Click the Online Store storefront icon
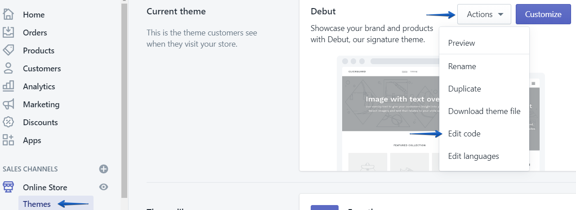576x210 pixels. coord(9,187)
